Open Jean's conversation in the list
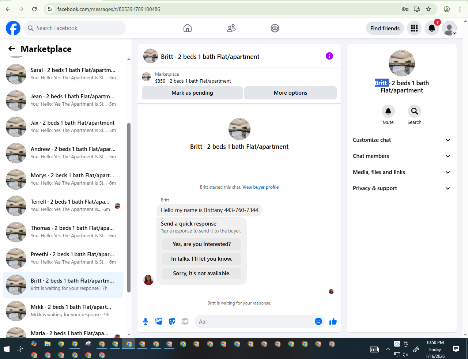This screenshot has width=468, height=359. (x=63, y=100)
